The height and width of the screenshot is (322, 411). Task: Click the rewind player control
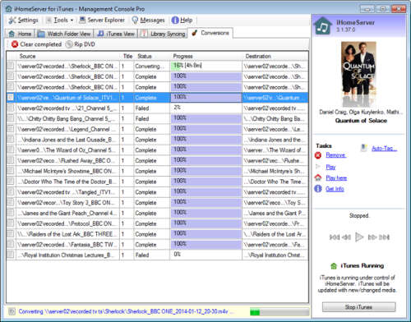(x=347, y=237)
